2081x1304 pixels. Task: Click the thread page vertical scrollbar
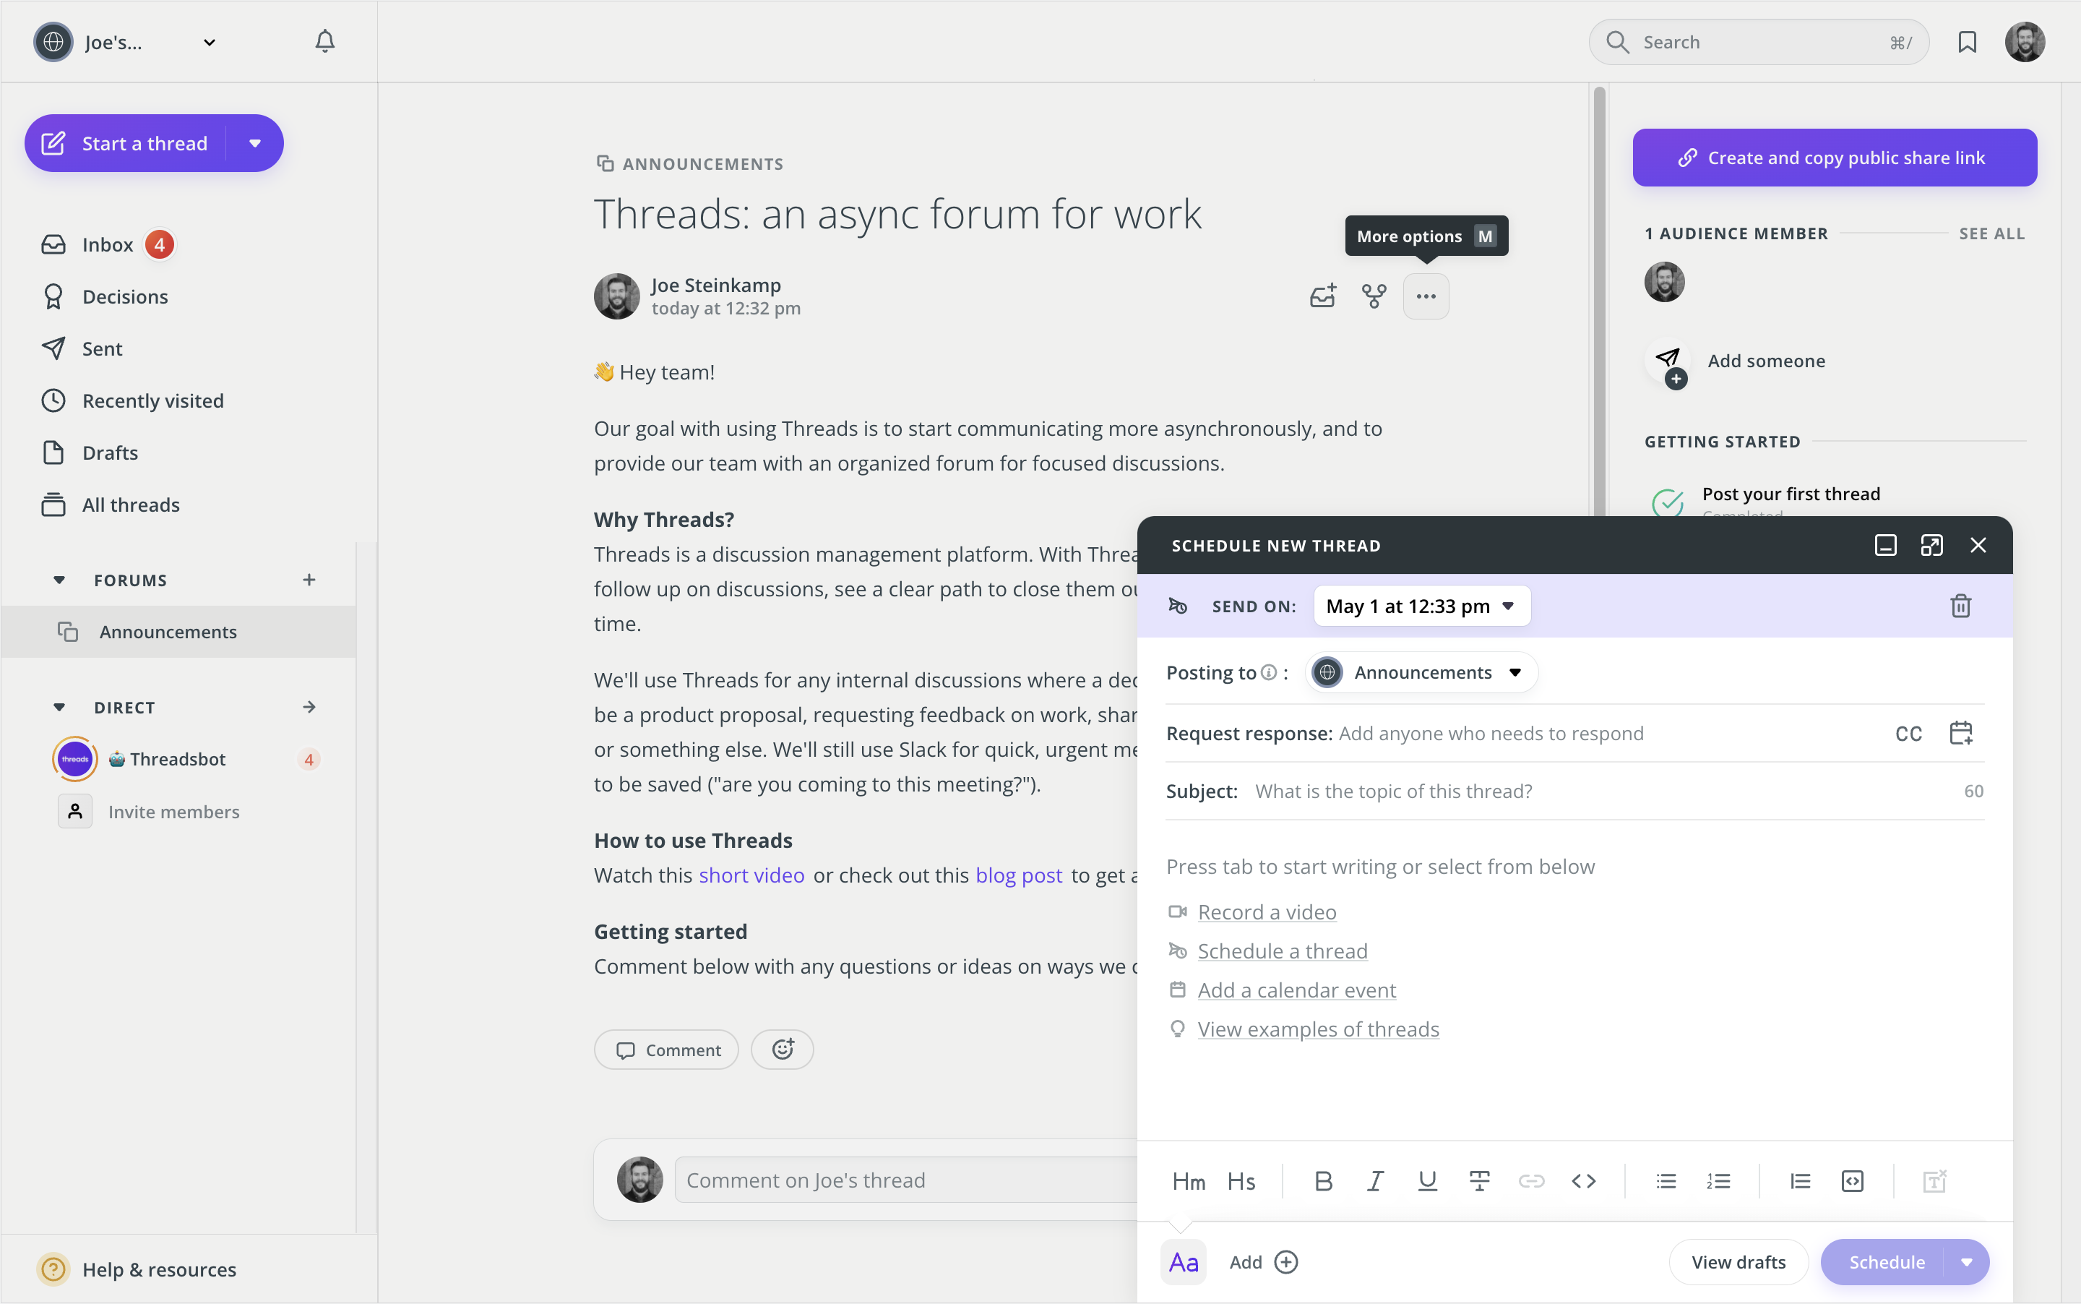pyautogui.click(x=1599, y=302)
